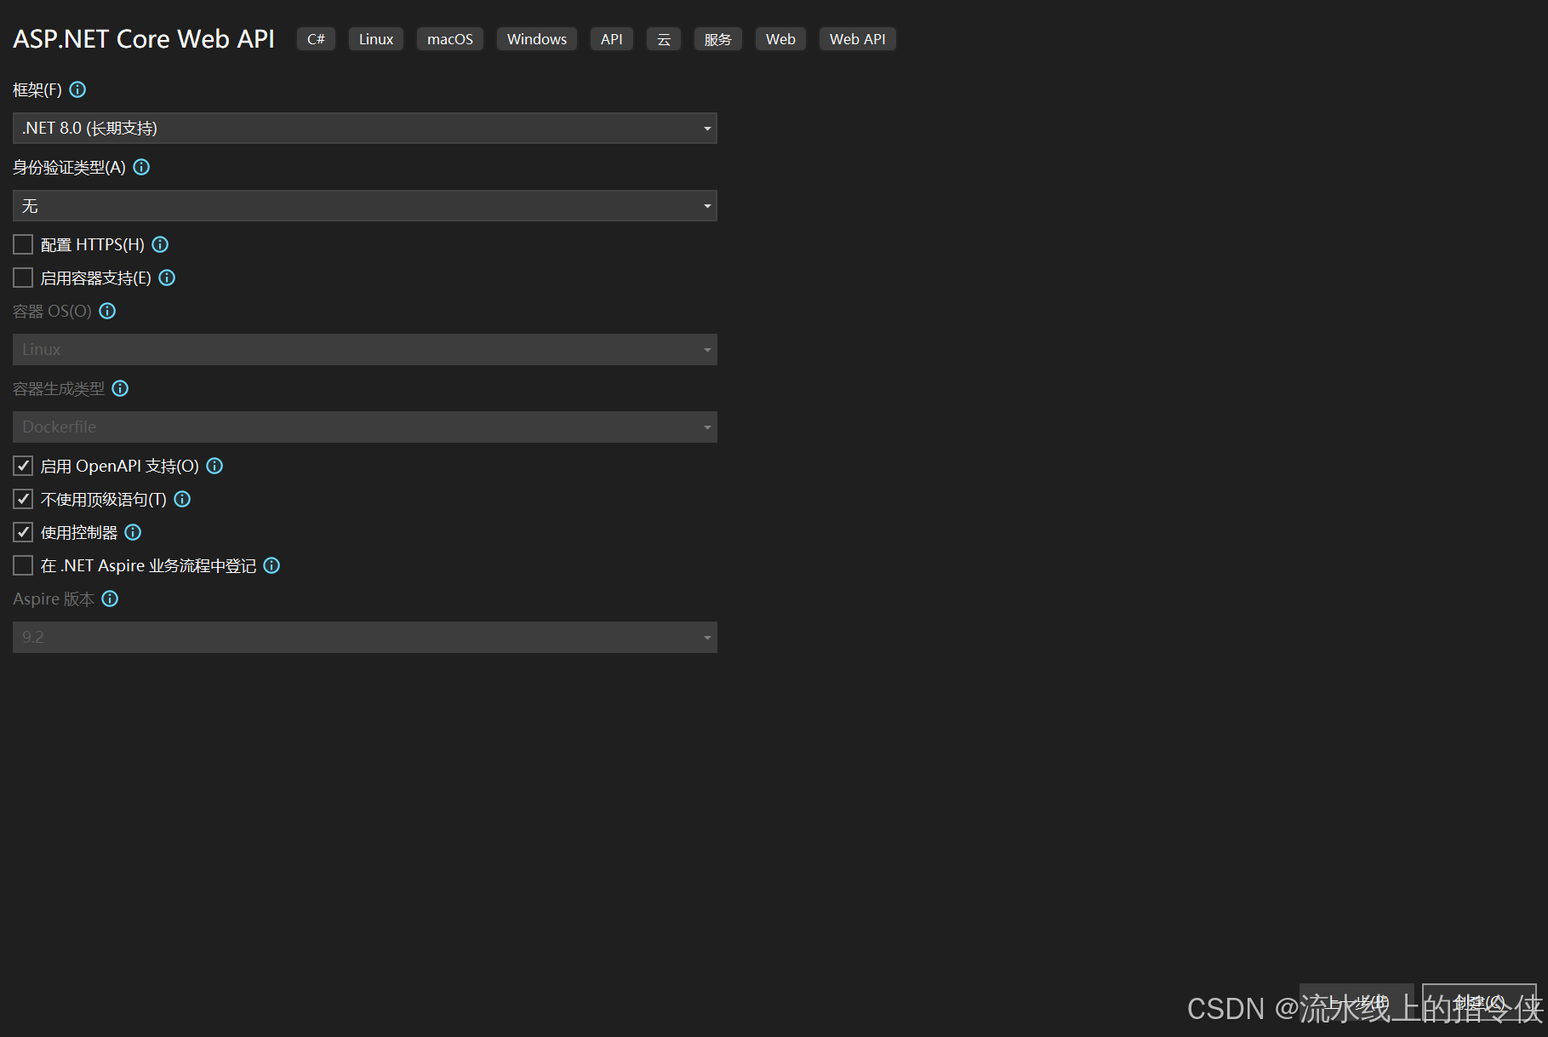Click the info icon next to 使用控制器

tap(133, 532)
